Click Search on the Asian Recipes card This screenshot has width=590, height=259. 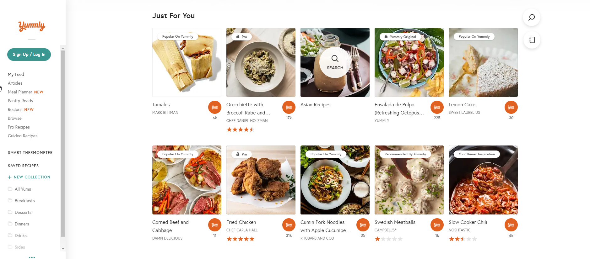click(x=335, y=62)
